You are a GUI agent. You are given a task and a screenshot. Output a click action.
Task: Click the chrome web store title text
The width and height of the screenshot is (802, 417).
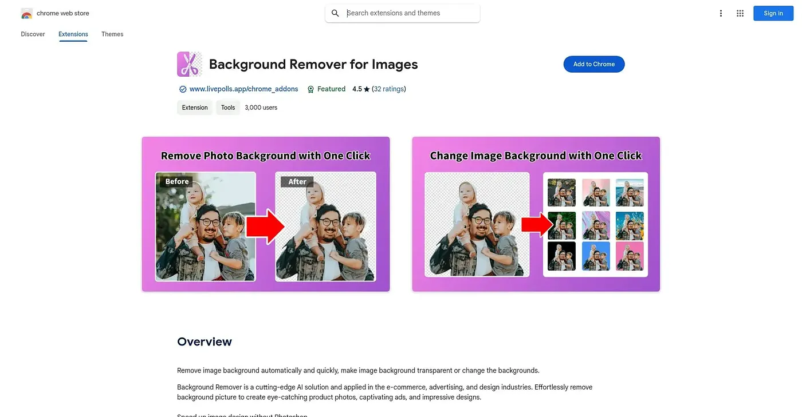click(x=63, y=13)
